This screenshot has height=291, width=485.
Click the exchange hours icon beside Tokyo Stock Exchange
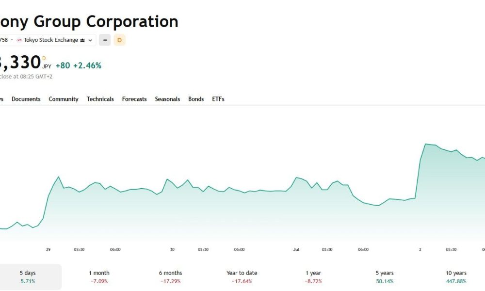click(x=82, y=40)
